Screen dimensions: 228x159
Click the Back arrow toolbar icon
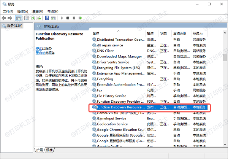pyautogui.click(x=4, y=18)
